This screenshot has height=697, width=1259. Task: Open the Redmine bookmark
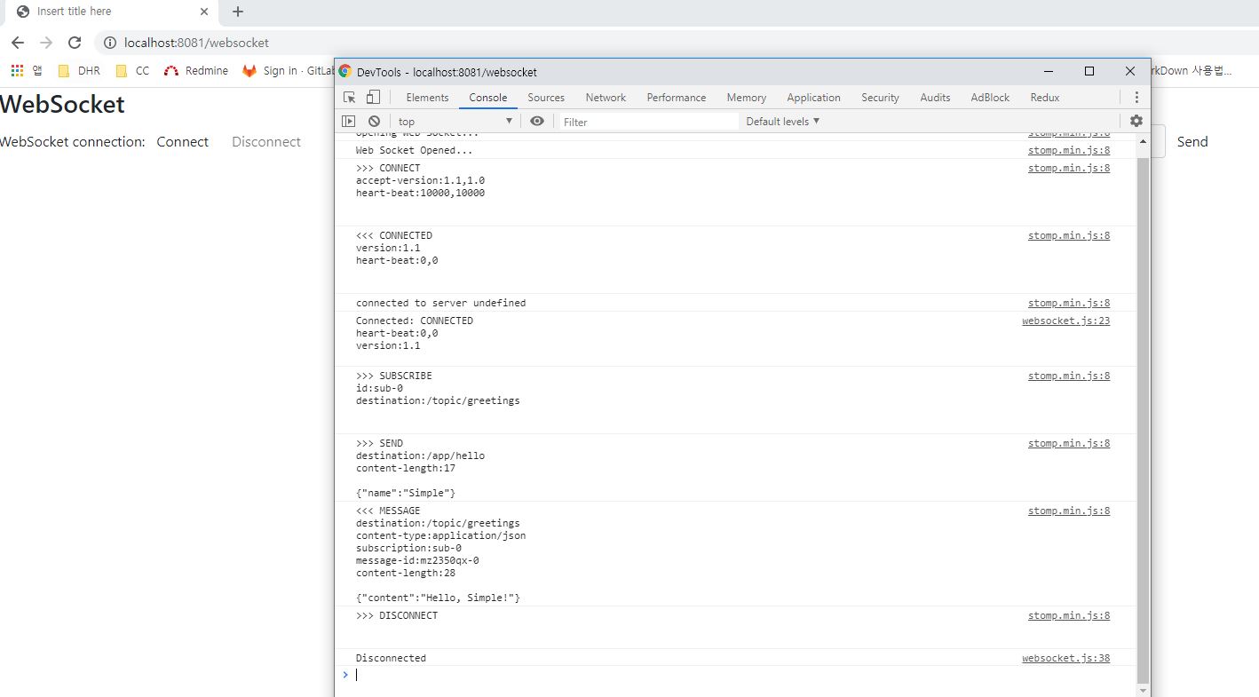pyautogui.click(x=196, y=71)
